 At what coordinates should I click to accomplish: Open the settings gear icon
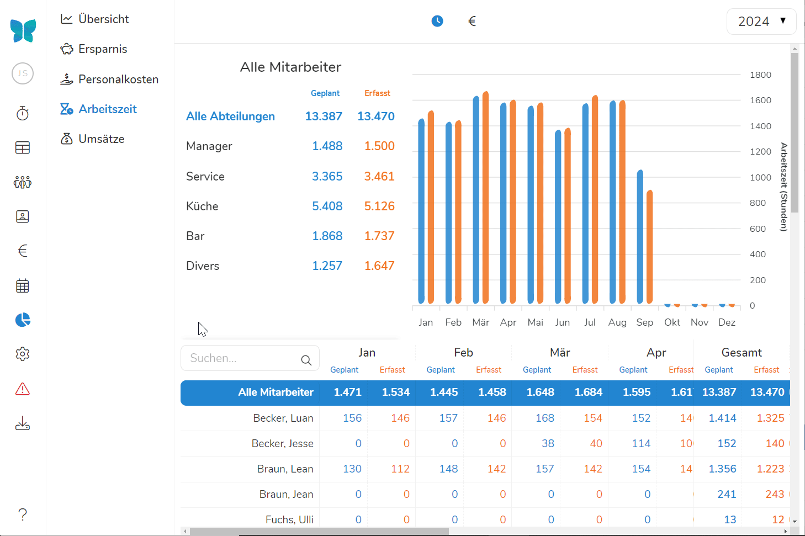(x=23, y=354)
